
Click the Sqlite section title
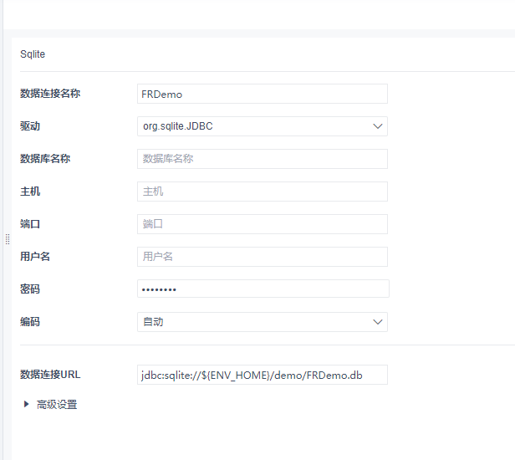pyautogui.click(x=33, y=54)
